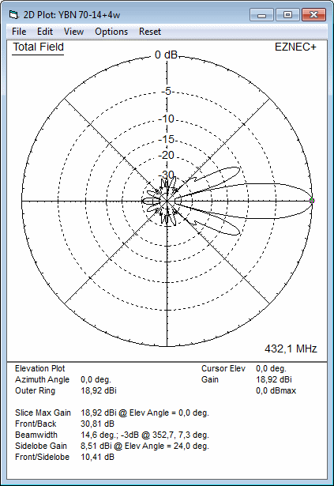Image resolution: width=334 pixels, height=486 pixels.
Task: Open the Options menu
Action: point(111,32)
